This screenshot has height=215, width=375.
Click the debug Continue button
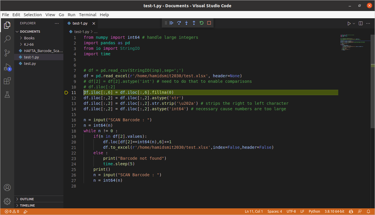click(x=172, y=23)
